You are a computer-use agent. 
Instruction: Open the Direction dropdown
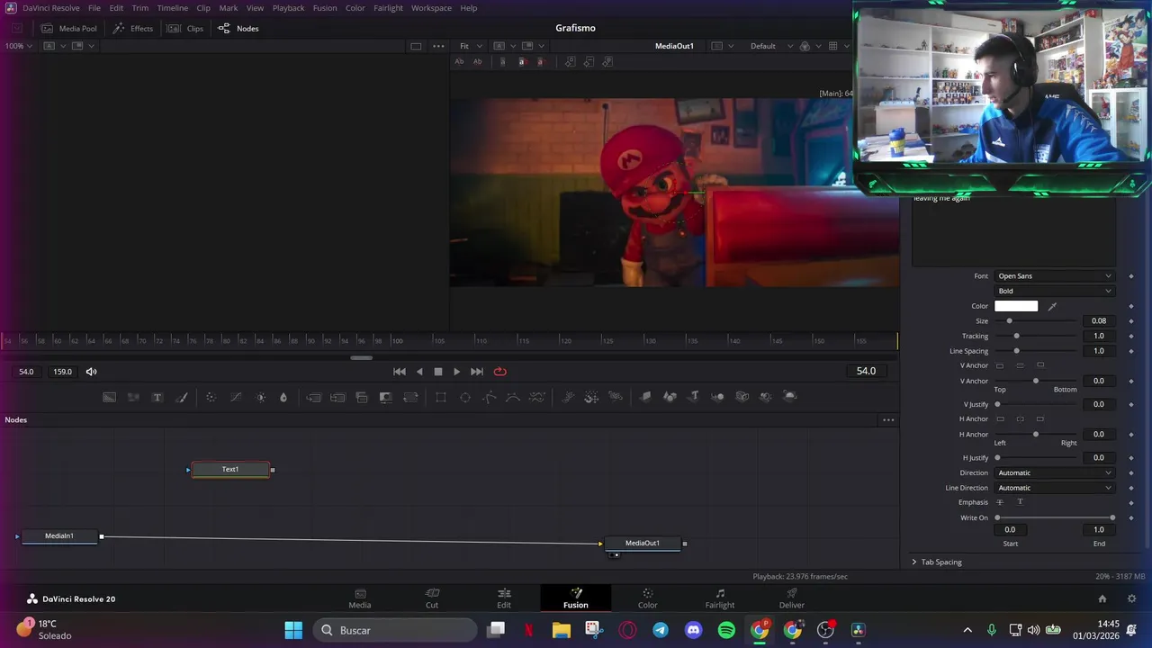click(1054, 472)
